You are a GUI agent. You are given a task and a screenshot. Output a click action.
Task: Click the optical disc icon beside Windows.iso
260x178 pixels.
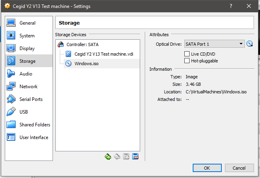pyautogui.click(x=68, y=64)
